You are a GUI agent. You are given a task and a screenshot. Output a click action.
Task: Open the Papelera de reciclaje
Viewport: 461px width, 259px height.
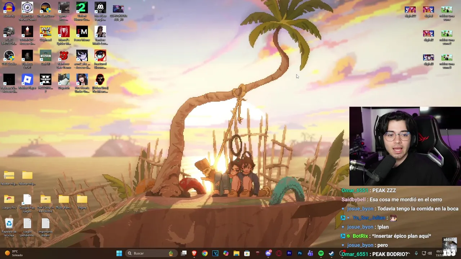pos(9,228)
